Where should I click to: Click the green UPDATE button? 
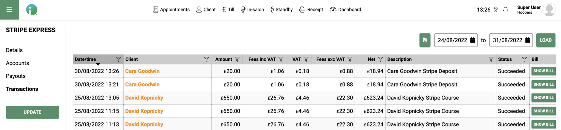pyautogui.click(x=32, y=112)
